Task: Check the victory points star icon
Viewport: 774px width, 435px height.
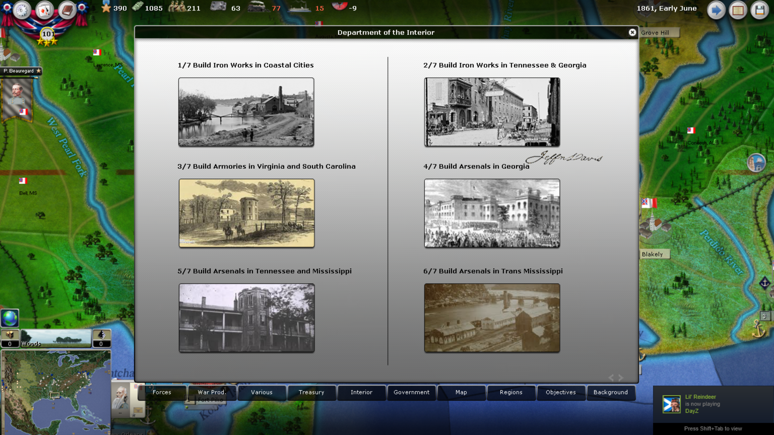Action: click(106, 7)
